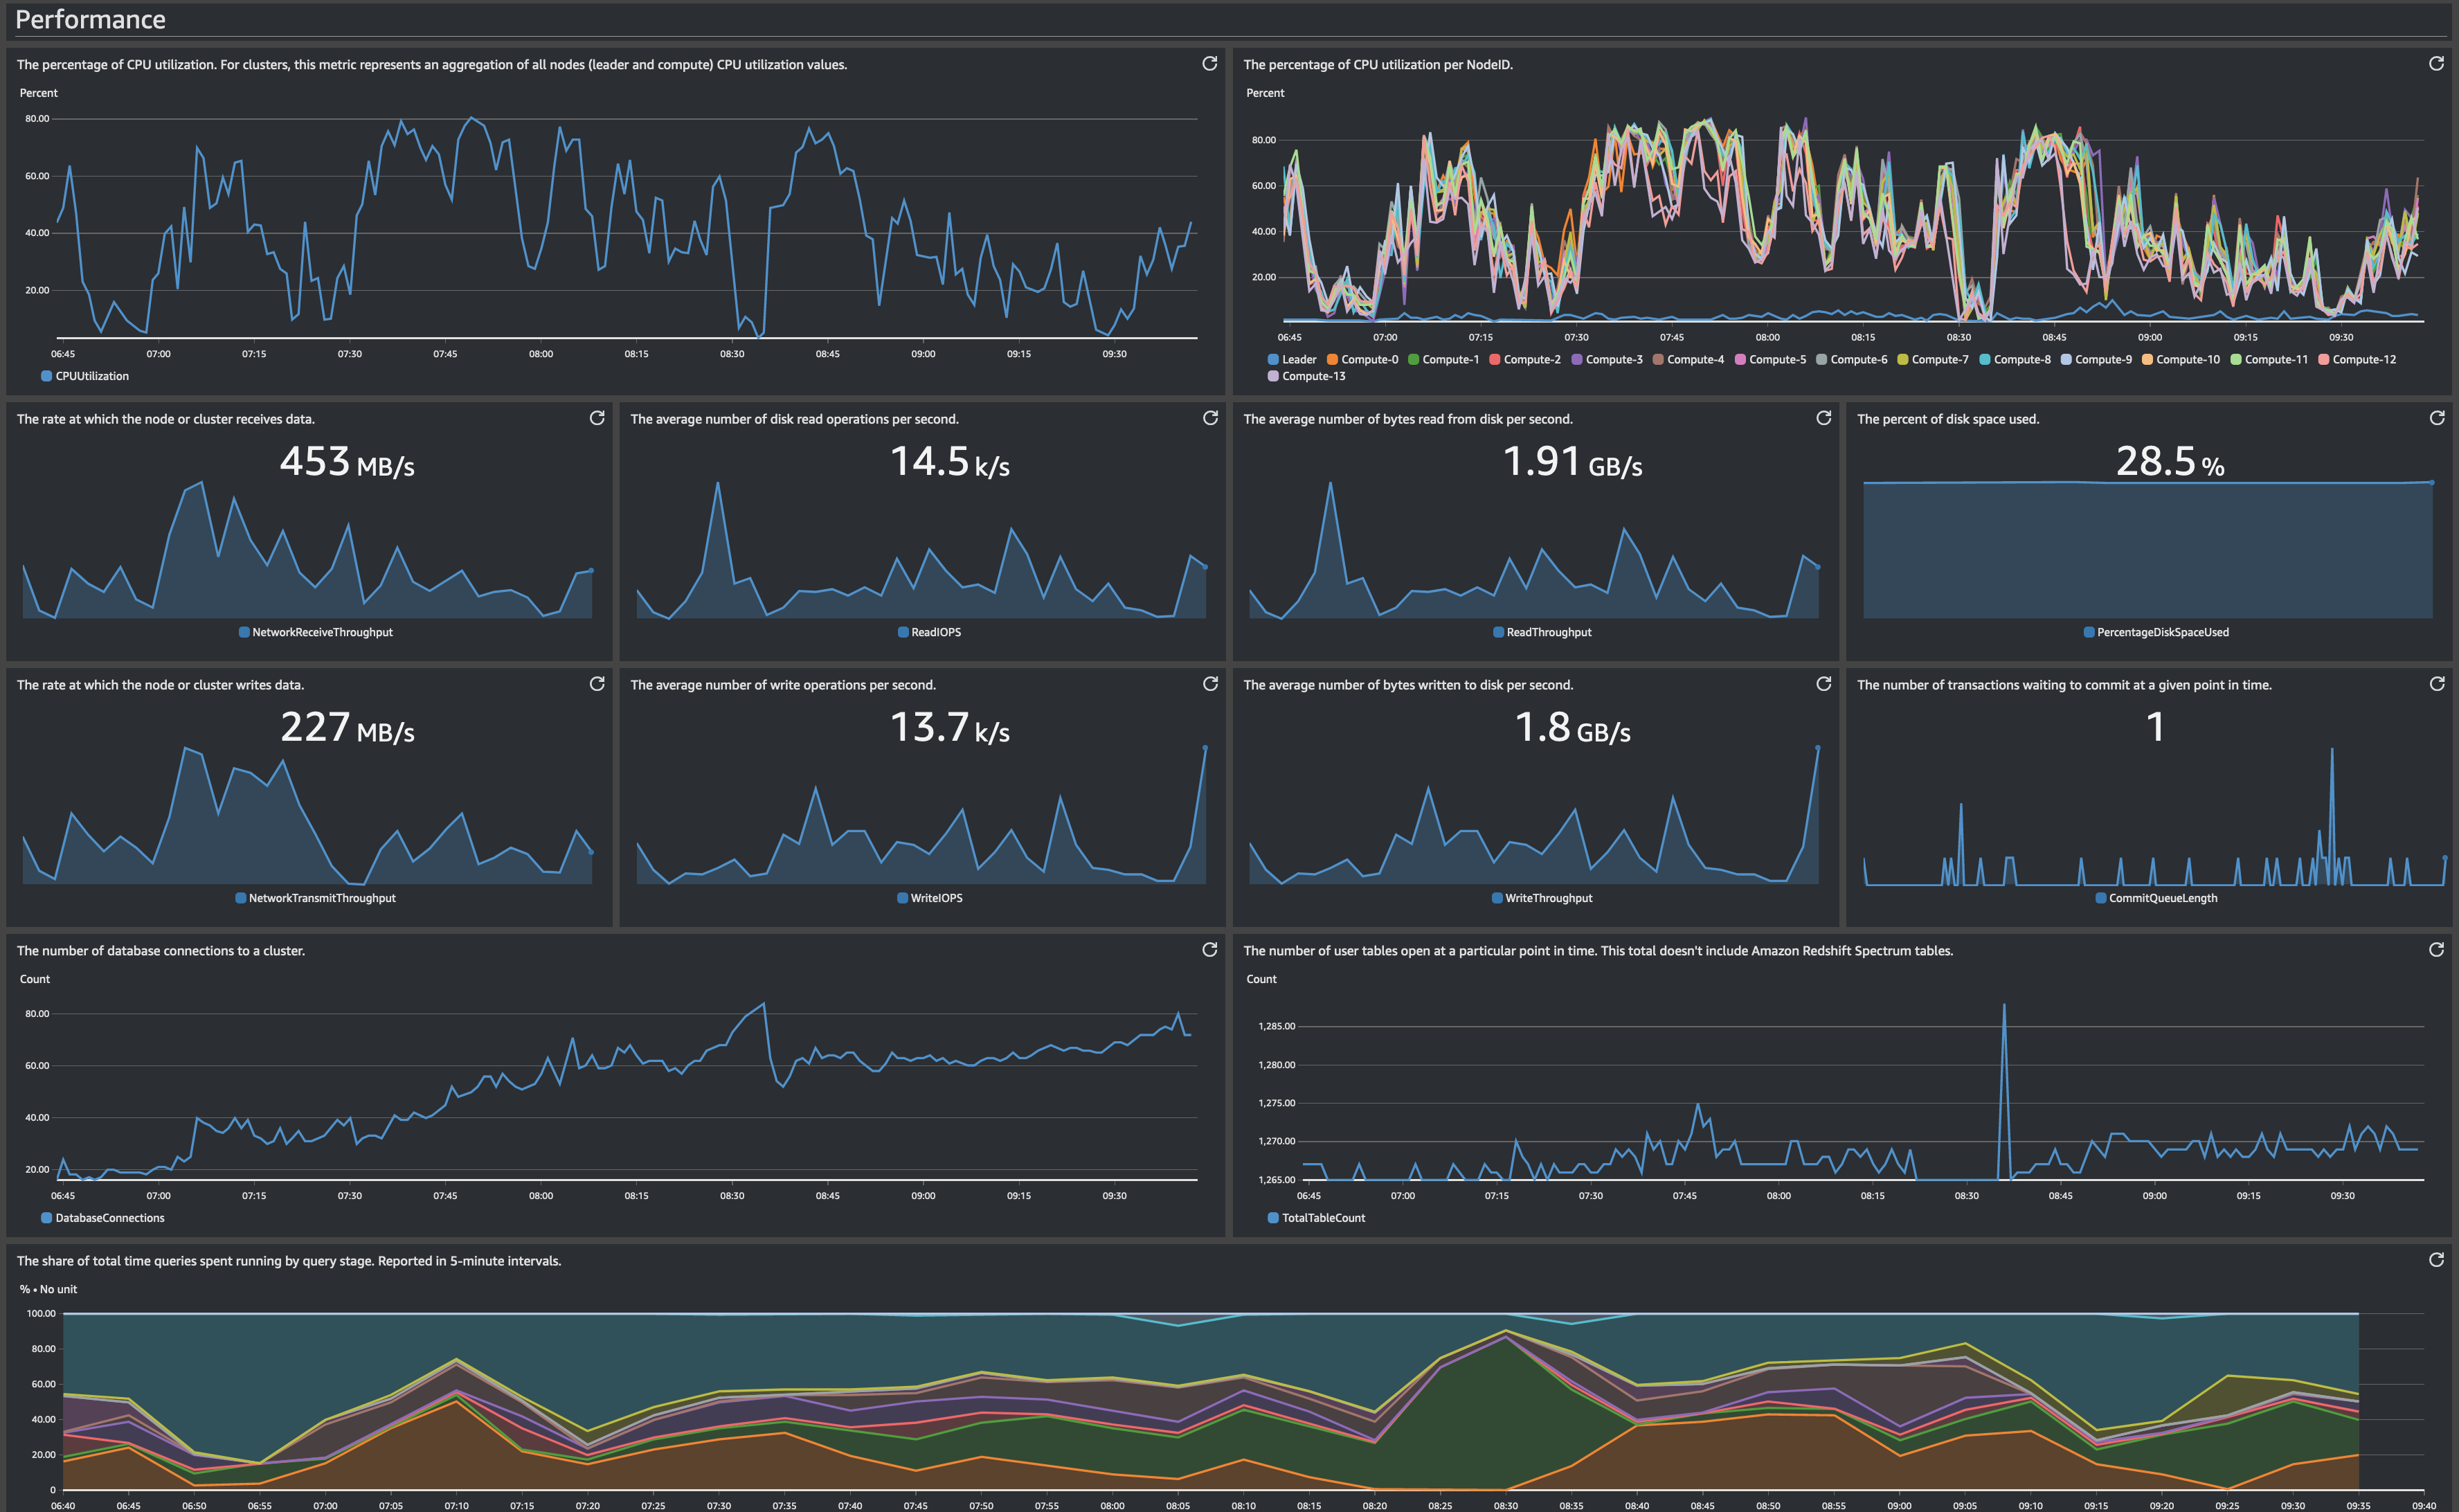Viewport: 2459px width, 1512px height.
Task: Refresh the CPU utilization per NodeID chart
Action: click(2436, 64)
